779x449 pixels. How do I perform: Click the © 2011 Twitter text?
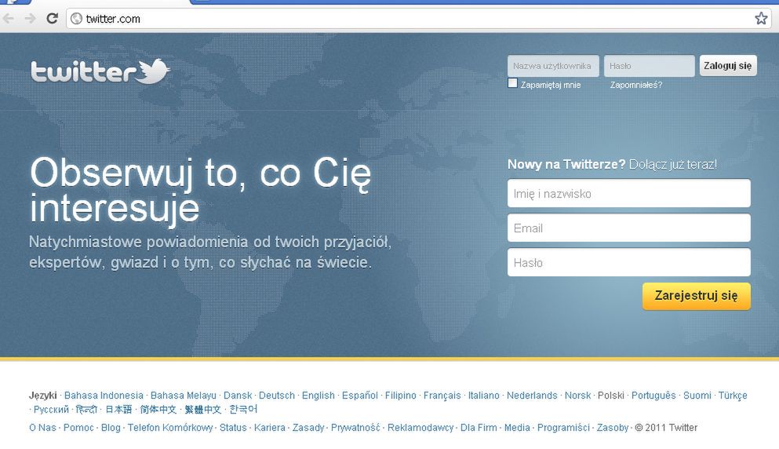point(666,428)
